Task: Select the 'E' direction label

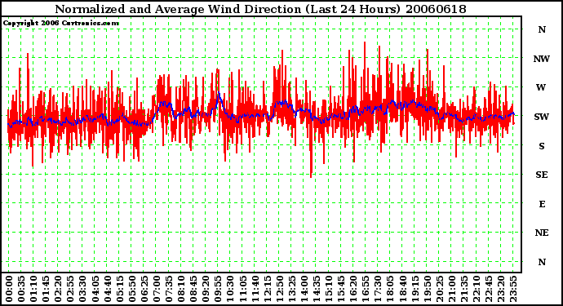Action: 542,204
